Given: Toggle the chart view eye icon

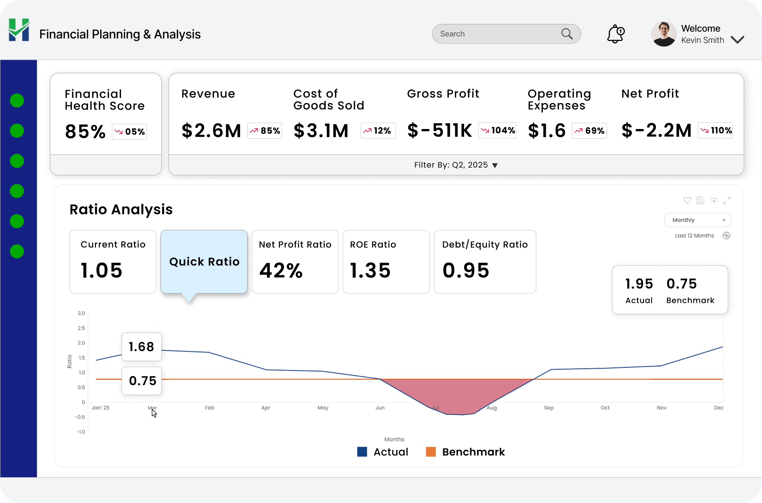Looking at the screenshot, I should [x=714, y=200].
